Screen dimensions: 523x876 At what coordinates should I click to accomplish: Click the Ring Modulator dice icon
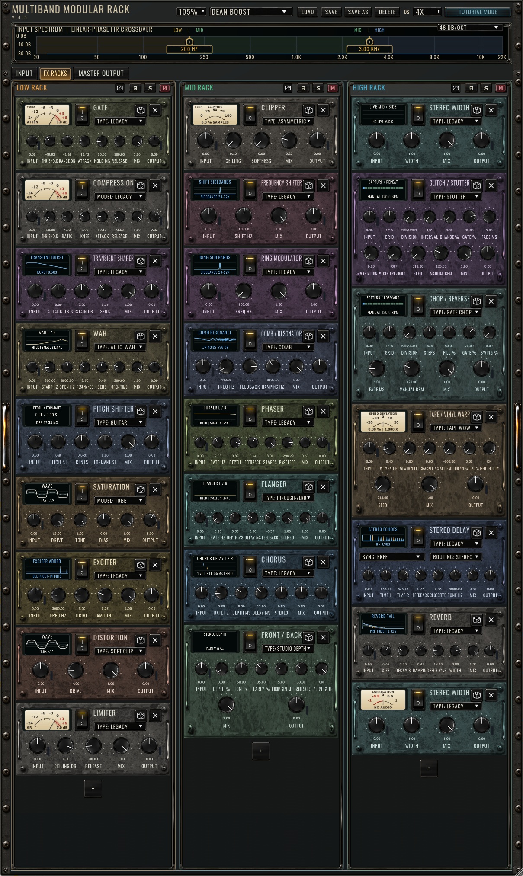pyautogui.click(x=308, y=261)
